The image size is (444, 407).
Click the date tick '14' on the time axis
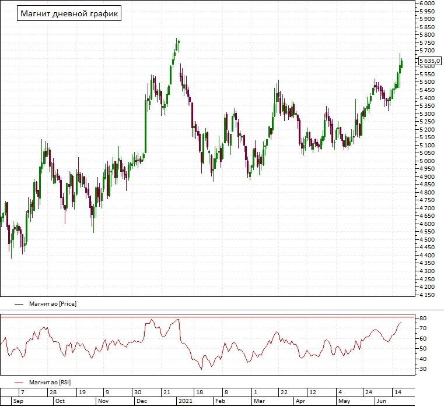(x=398, y=392)
